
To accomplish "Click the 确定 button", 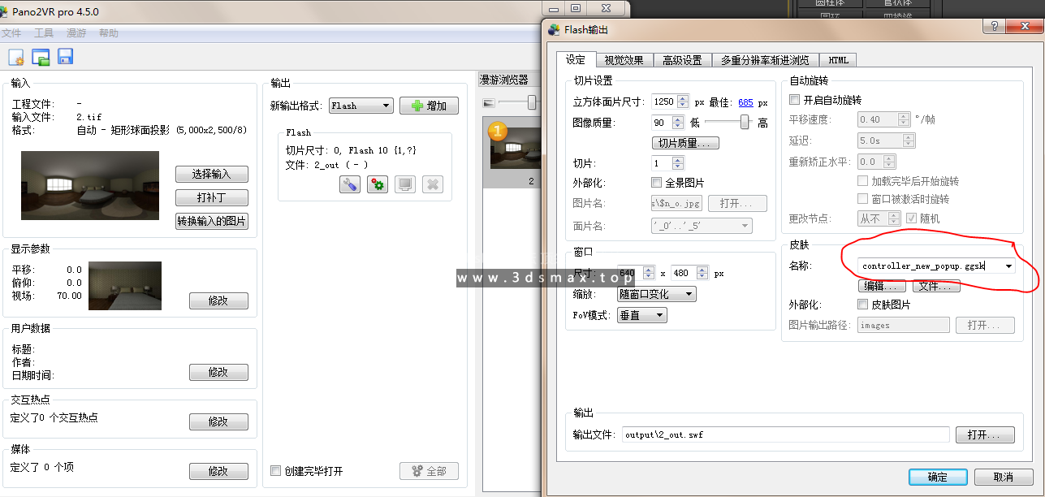I will 938,477.
